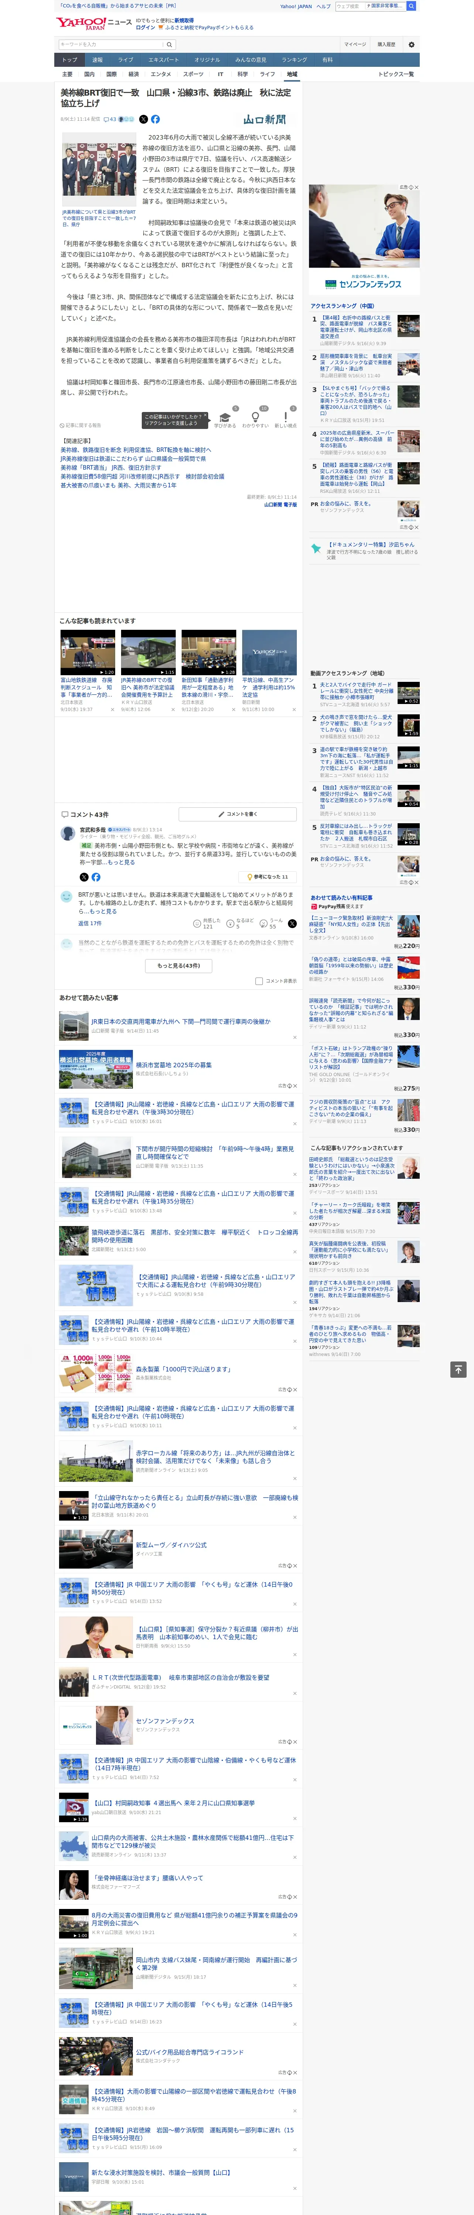Share the second comment on X
The image size is (474, 2215).
point(292,924)
